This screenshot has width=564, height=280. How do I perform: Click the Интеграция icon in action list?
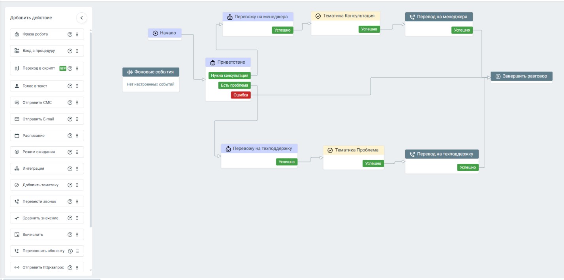(17, 168)
